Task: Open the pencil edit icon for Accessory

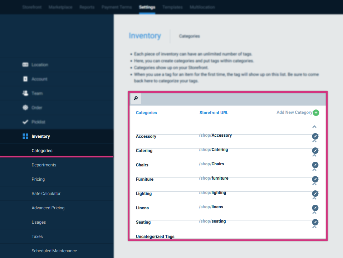Action: click(x=315, y=136)
